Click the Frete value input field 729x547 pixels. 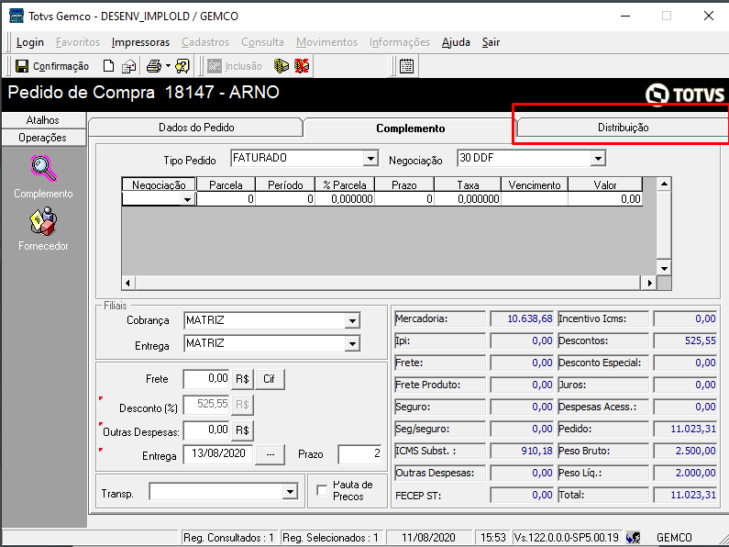tap(206, 379)
